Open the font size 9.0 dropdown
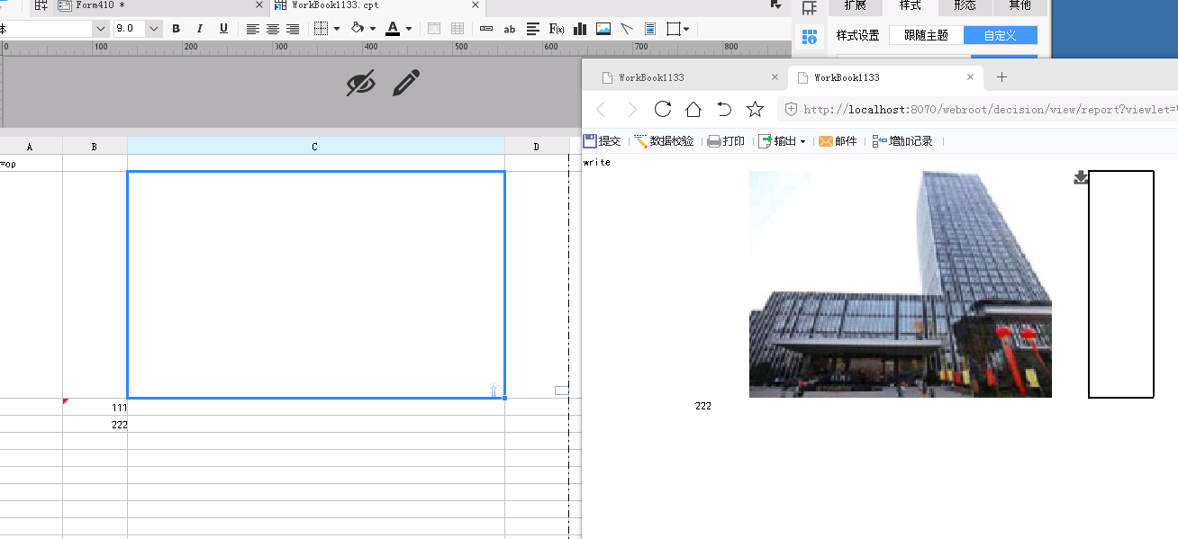The width and height of the screenshot is (1178, 539). [153, 29]
